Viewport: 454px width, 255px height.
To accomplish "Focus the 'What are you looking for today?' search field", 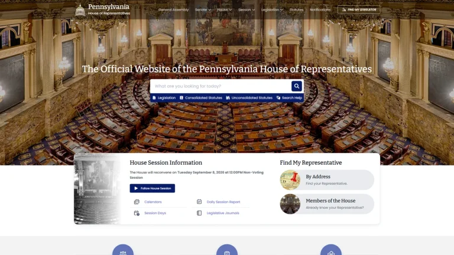I will click(x=220, y=86).
